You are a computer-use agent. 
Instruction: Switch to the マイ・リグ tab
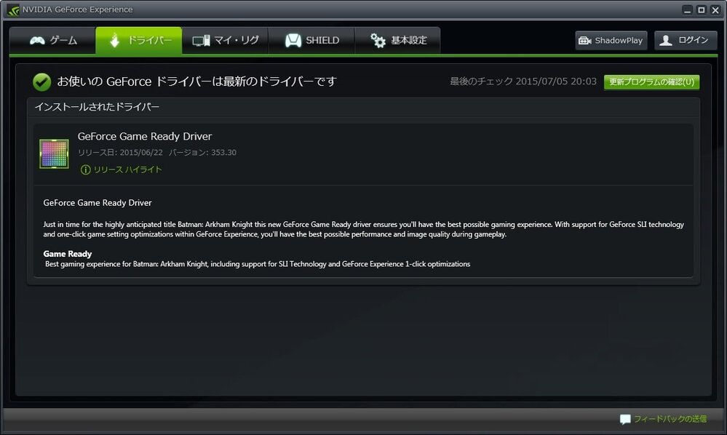pos(225,40)
